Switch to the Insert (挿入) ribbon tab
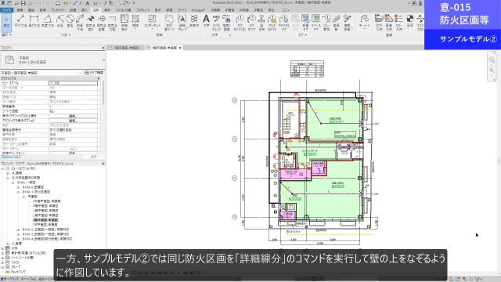Viewport: 501px width, 282px height. (x=85, y=10)
